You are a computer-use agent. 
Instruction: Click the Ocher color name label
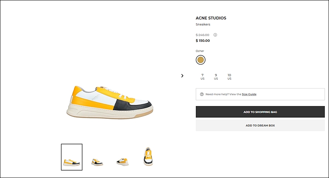[200, 51]
